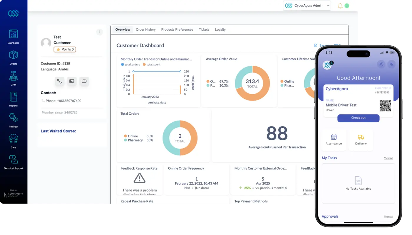412x235 pixels.
Task: Toggle dark mode with the sun icon on the phone
Action: (381, 64)
